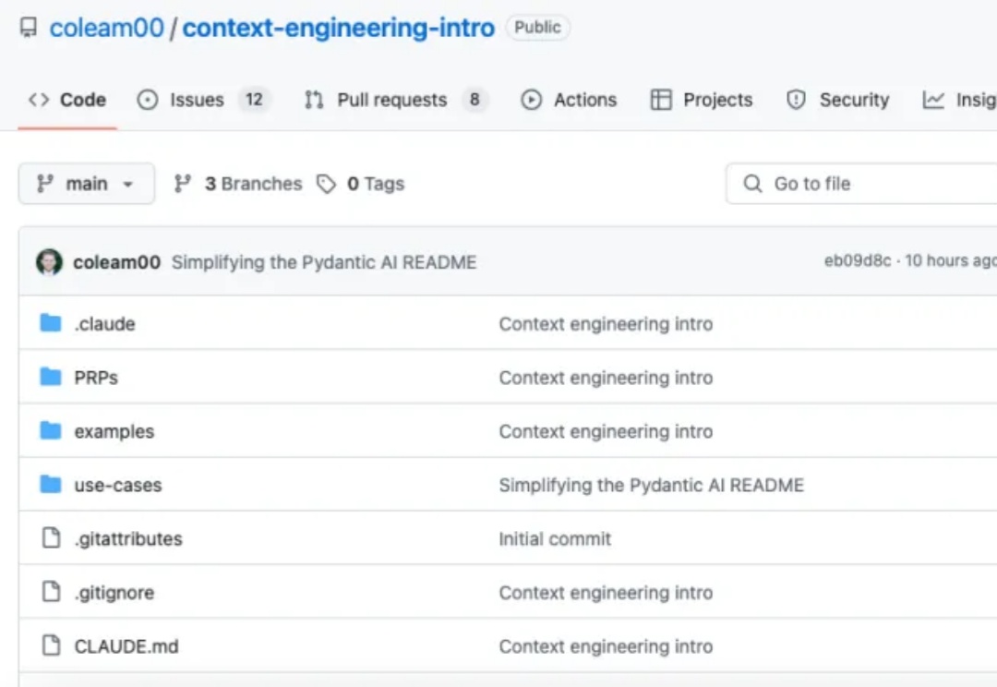Open PRPs row commit message Context engineering intro

(606, 378)
